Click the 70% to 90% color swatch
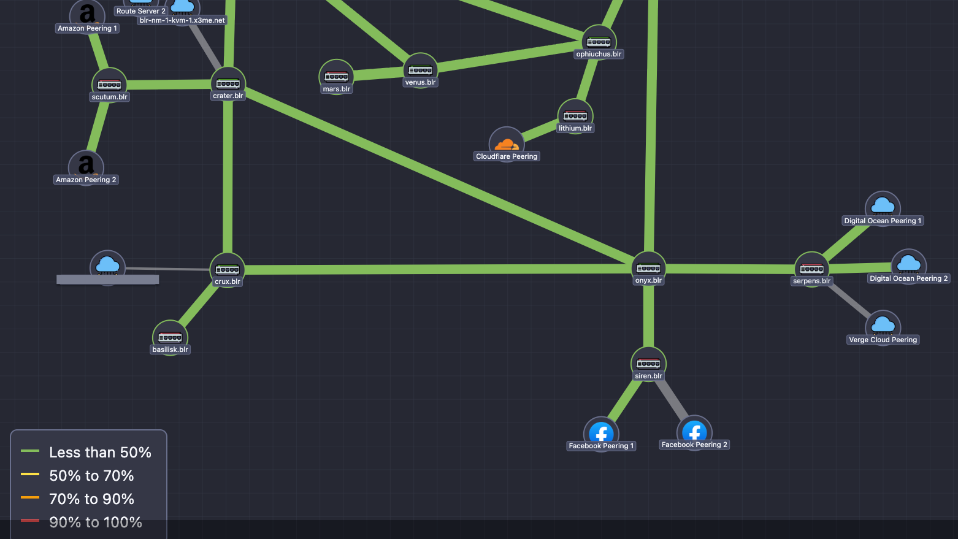958x539 pixels. pos(29,499)
